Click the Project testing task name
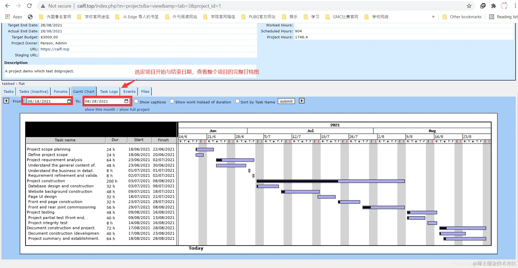The image size is (518, 268). pyautogui.click(x=41, y=212)
